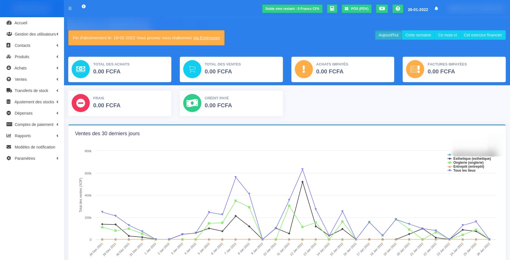The height and width of the screenshot is (260, 510).
Task: Open the calculator icon button
Action: pyautogui.click(x=332, y=8)
